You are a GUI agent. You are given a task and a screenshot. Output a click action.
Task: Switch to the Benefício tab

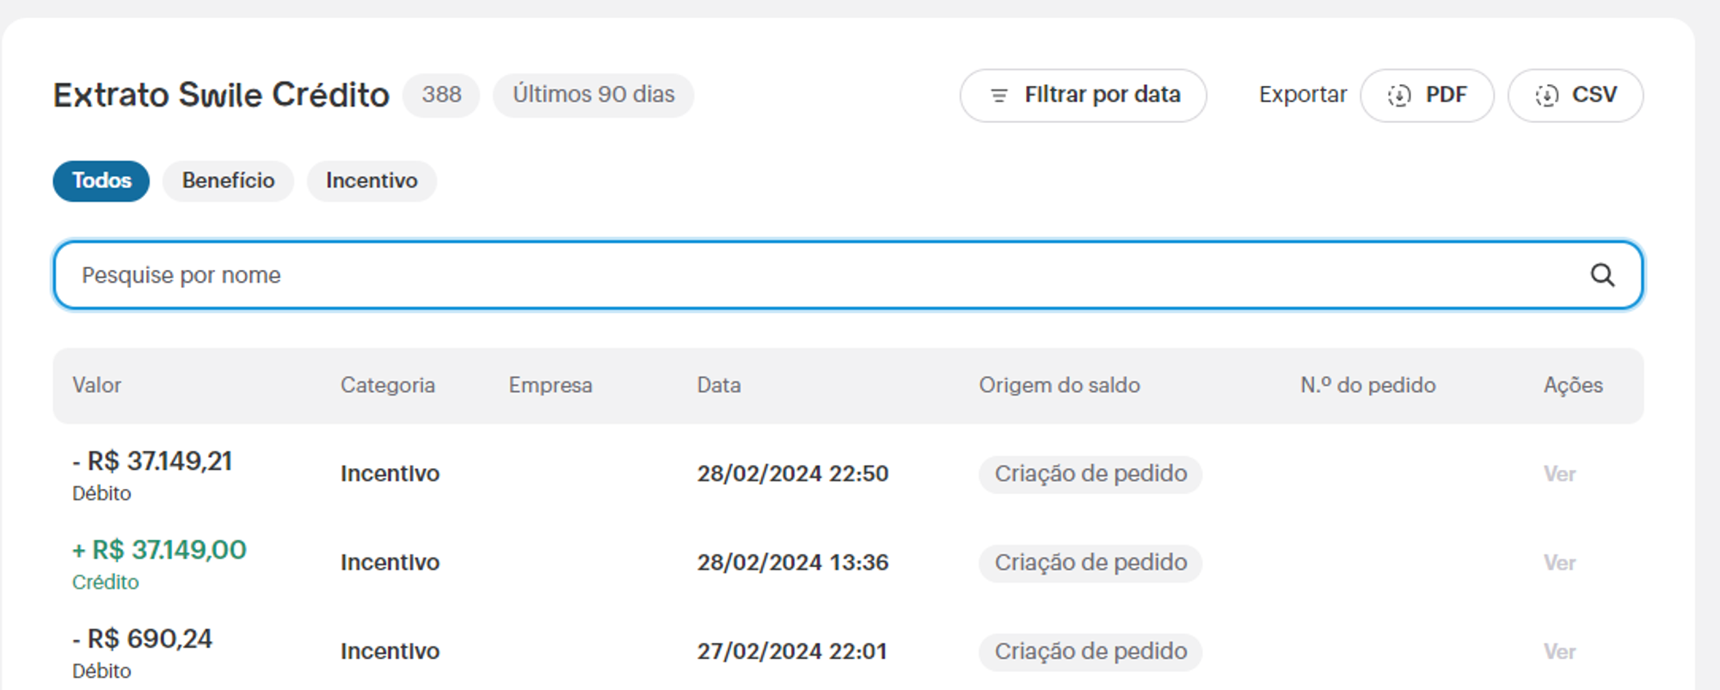pyautogui.click(x=228, y=181)
